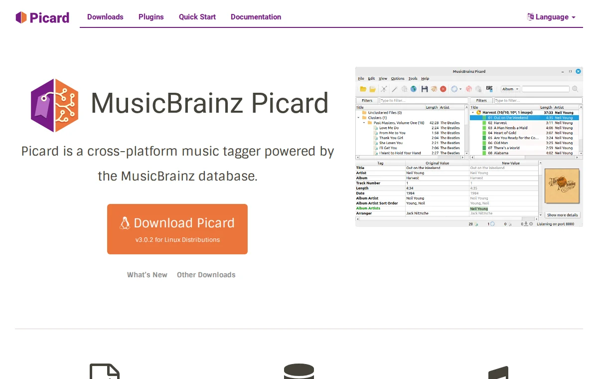Open the Picard home logo link
This screenshot has width=598, height=379.
coord(42,17)
